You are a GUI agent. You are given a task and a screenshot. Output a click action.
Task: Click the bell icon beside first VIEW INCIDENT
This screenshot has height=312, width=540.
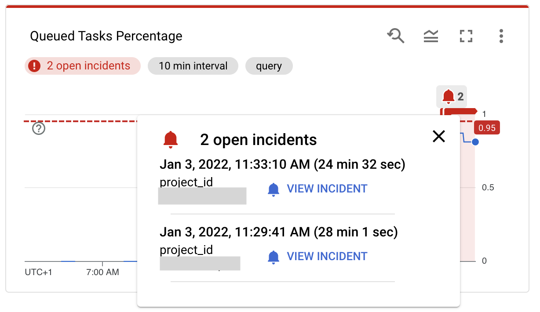coord(274,189)
